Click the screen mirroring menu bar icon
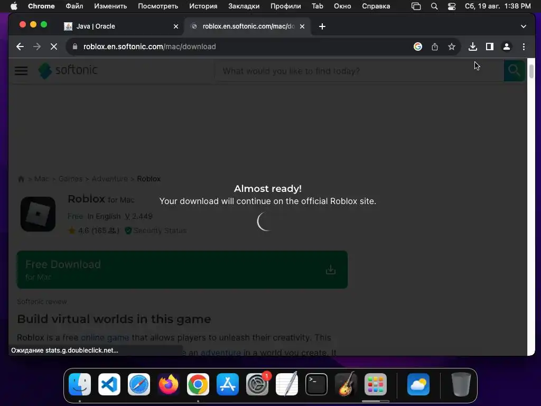The image size is (541, 406). click(416, 6)
